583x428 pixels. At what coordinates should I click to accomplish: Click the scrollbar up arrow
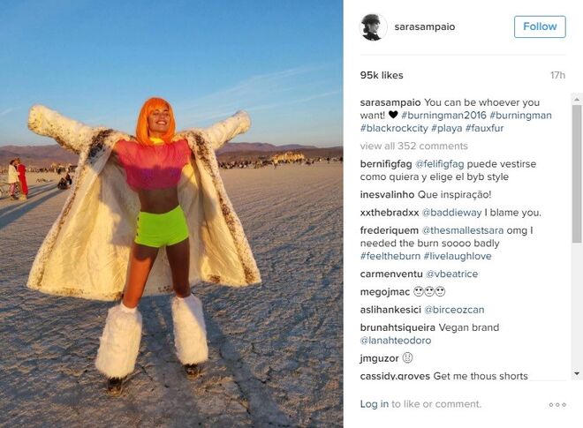577,99
